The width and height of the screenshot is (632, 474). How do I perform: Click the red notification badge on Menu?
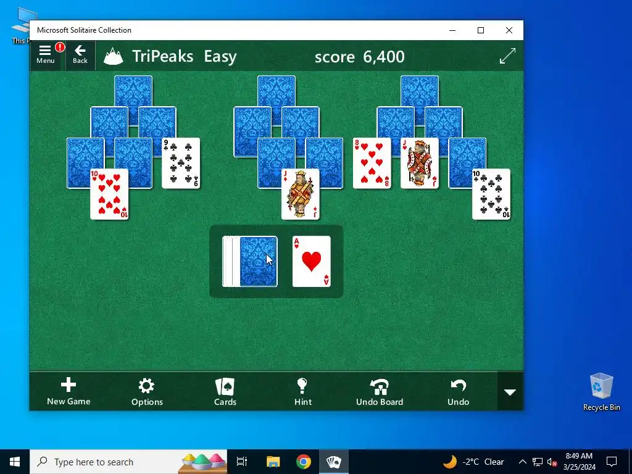pyautogui.click(x=60, y=47)
